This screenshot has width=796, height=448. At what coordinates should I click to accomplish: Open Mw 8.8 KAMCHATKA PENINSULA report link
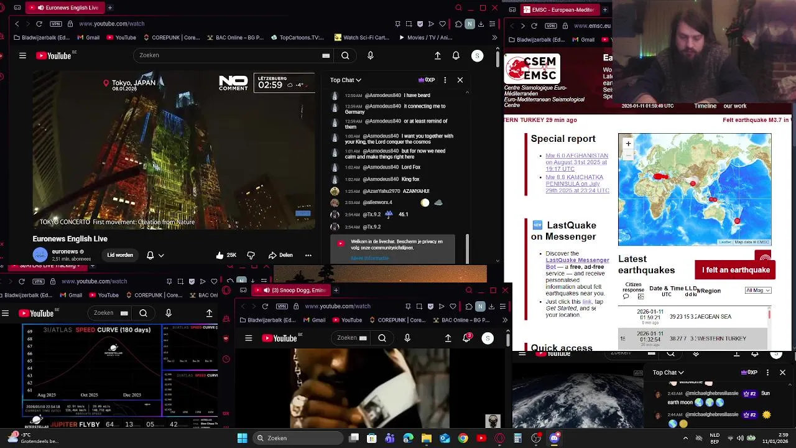pyautogui.click(x=577, y=184)
